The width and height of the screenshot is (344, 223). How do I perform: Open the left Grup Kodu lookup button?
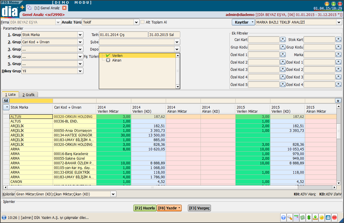(x=283, y=47)
